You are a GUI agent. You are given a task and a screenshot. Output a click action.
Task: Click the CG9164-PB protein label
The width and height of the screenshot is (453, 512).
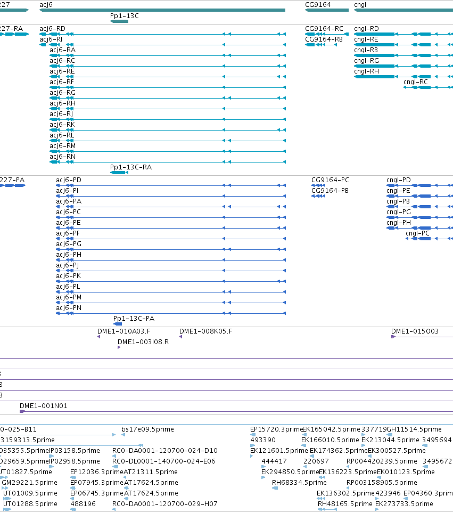[330, 191]
